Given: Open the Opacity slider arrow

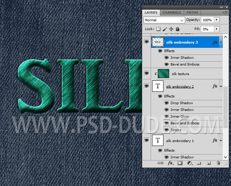Looking at the screenshot, I should [217, 20].
